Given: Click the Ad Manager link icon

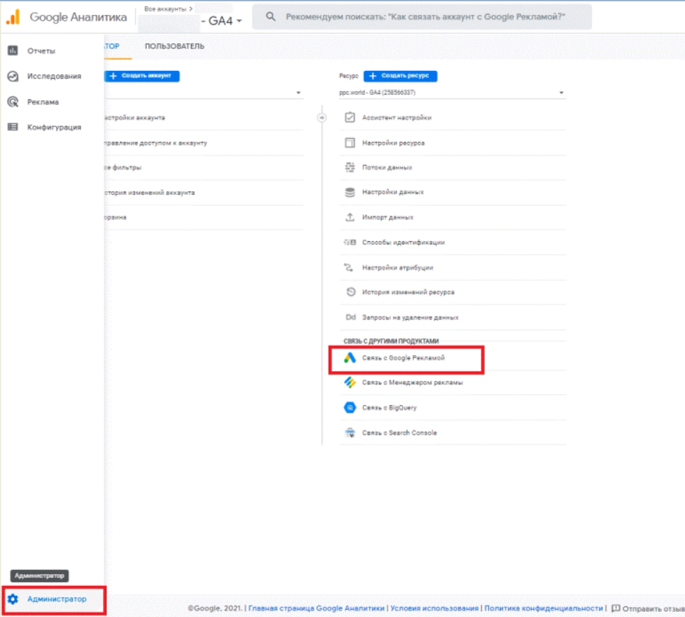Looking at the screenshot, I should (x=349, y=382).
